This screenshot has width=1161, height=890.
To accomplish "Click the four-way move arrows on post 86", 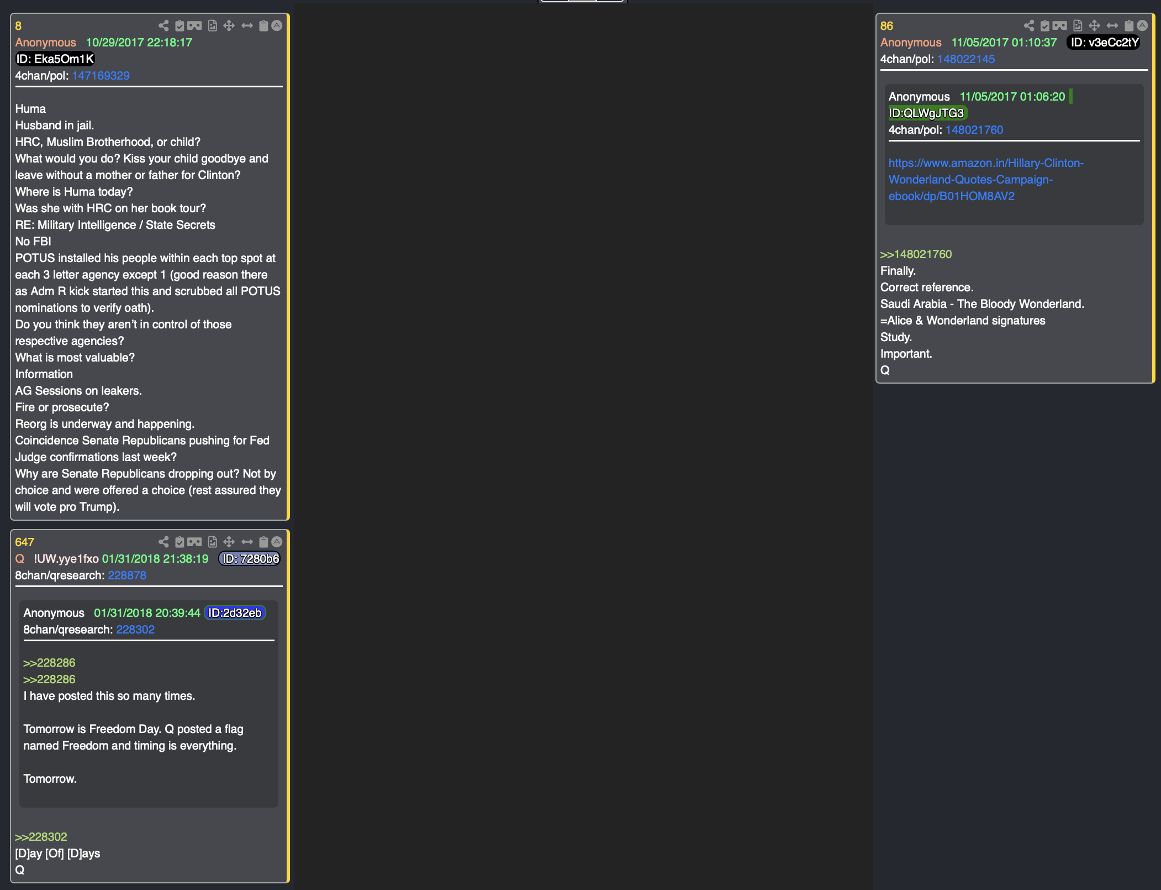I will [x=1094, y=25].
